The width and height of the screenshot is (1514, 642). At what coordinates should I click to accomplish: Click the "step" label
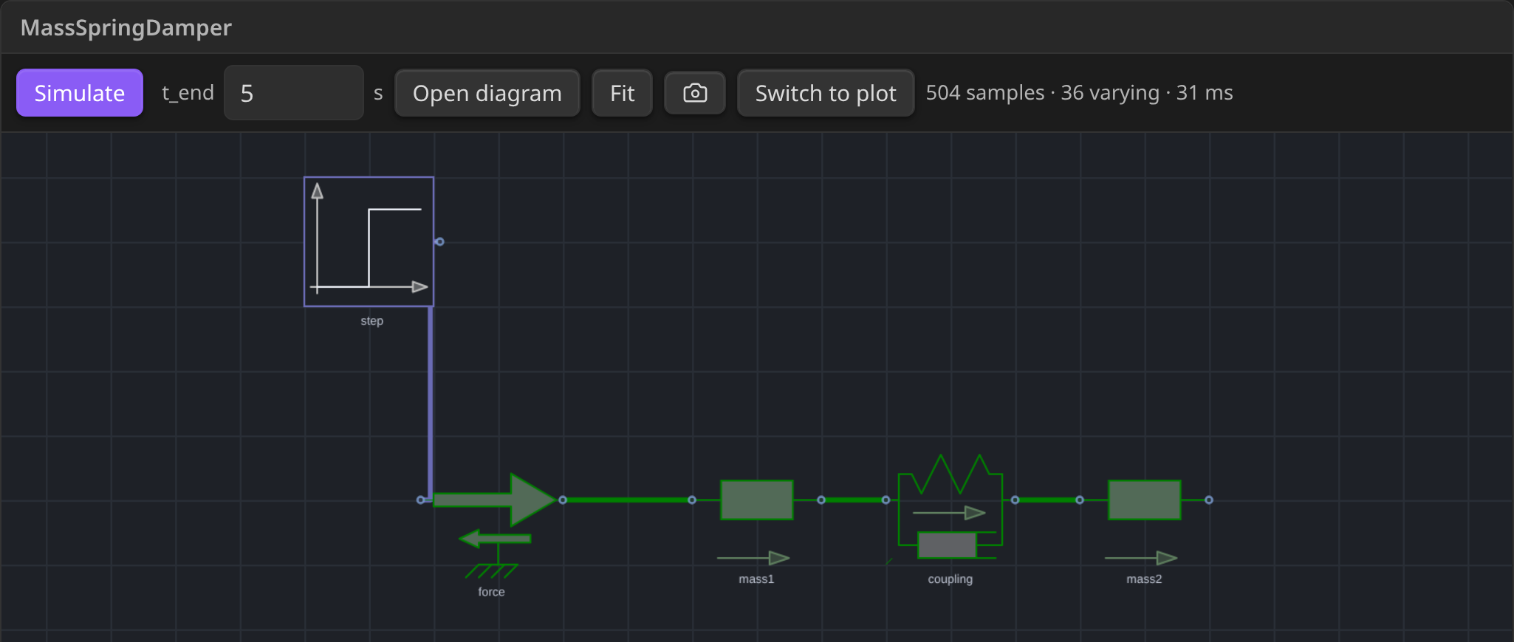point(372,321)
